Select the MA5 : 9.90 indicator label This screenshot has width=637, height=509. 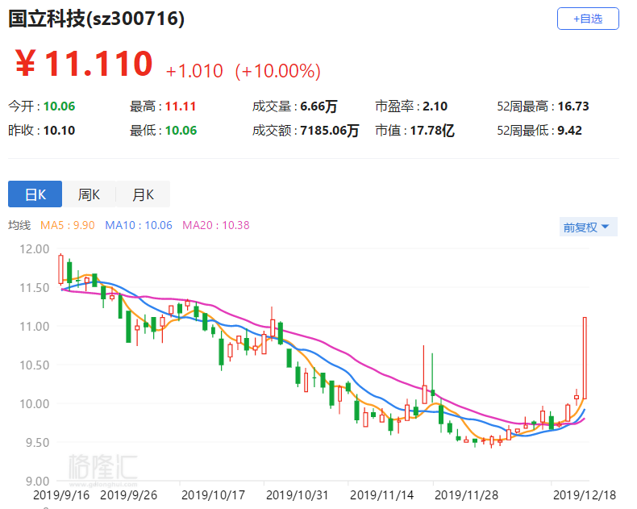(x=68, y=225)
